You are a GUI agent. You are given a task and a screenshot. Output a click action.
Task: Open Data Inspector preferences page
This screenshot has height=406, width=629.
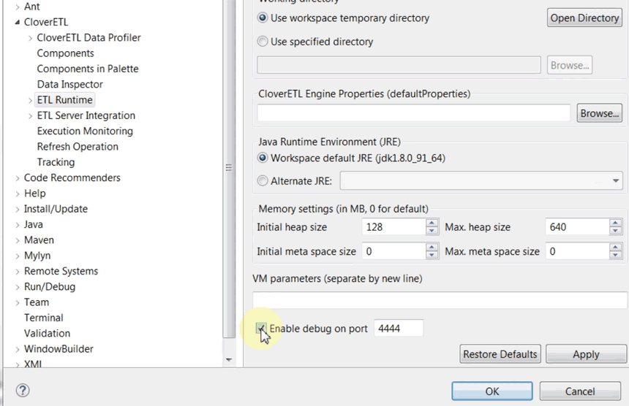click(x=69, y=85)
